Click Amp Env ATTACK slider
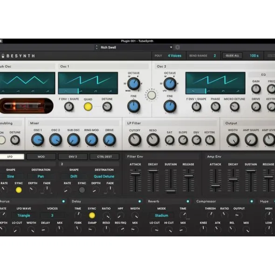The image size is (275, 275). click(x=215, y=181)
